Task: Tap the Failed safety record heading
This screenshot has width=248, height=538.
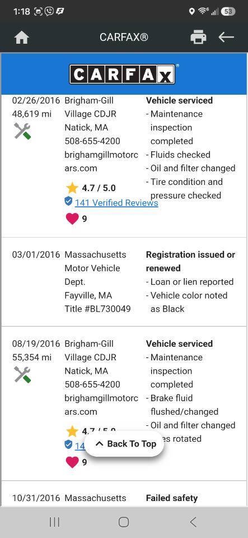Action: coord(172,498)
